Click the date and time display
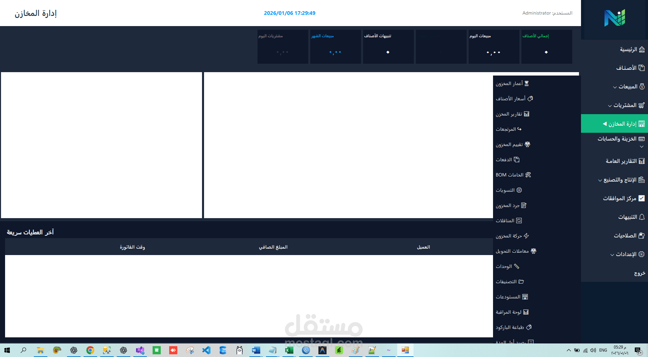The height and width of the screenshot is (357, 648). (x=290, y=13)
